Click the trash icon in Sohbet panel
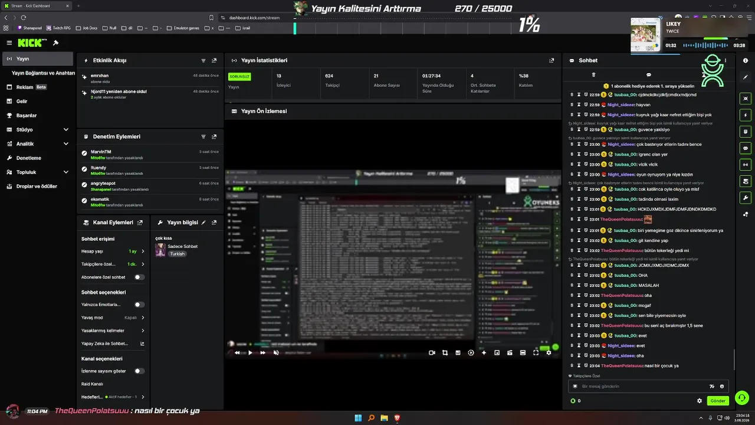The width and height of the screenshot is (755, 425). pos(593,75)
